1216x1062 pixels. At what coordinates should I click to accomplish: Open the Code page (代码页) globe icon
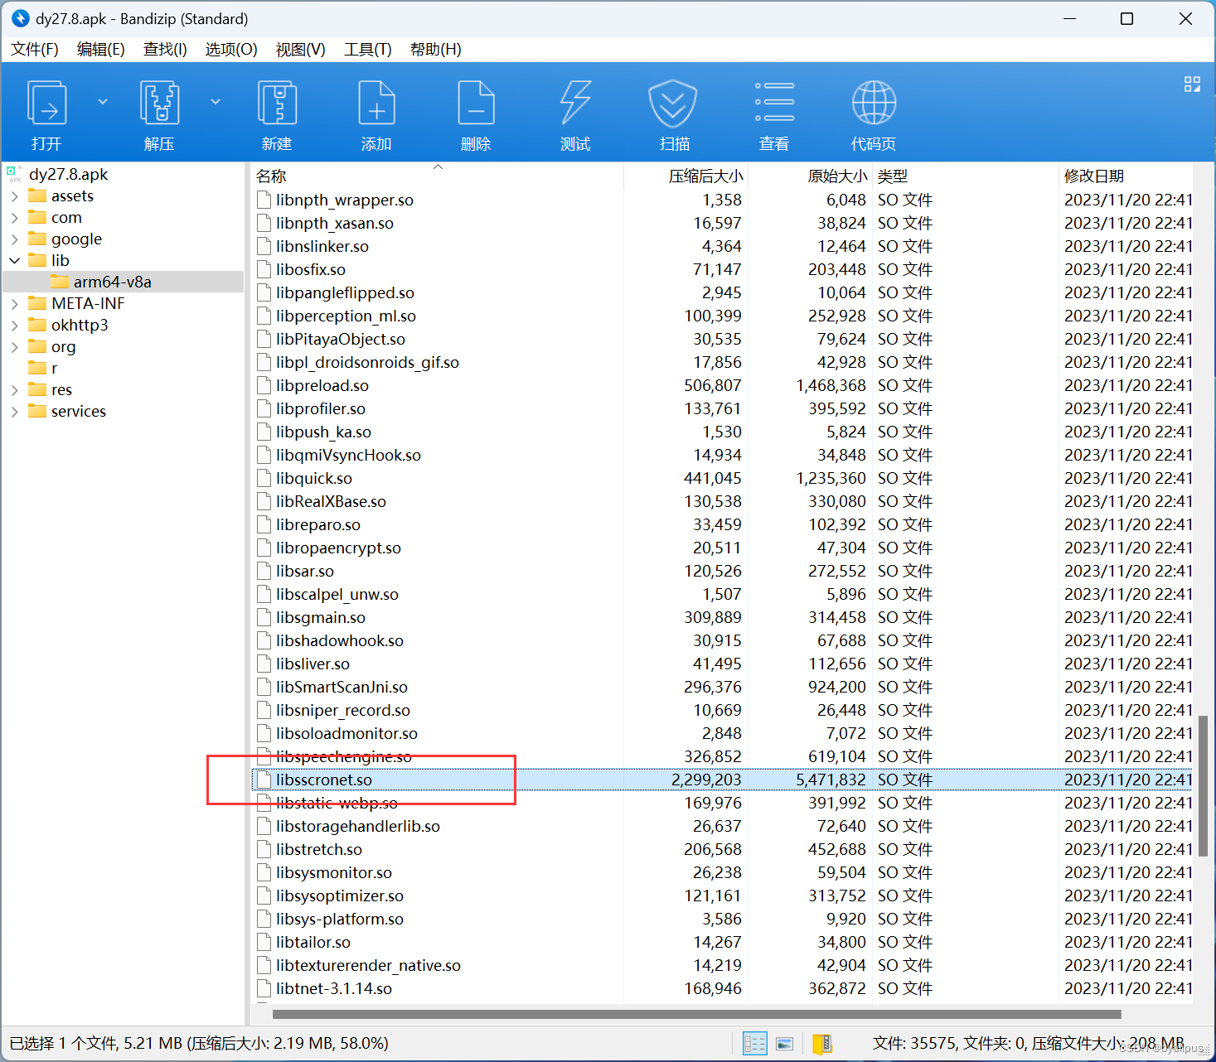click(874, 103)
